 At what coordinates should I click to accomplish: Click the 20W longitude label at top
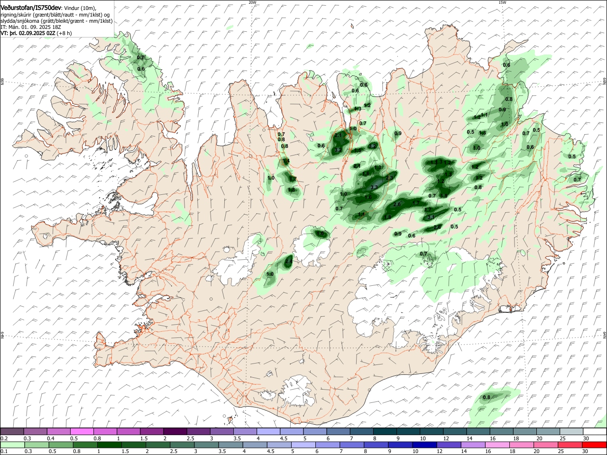point(252,2)
